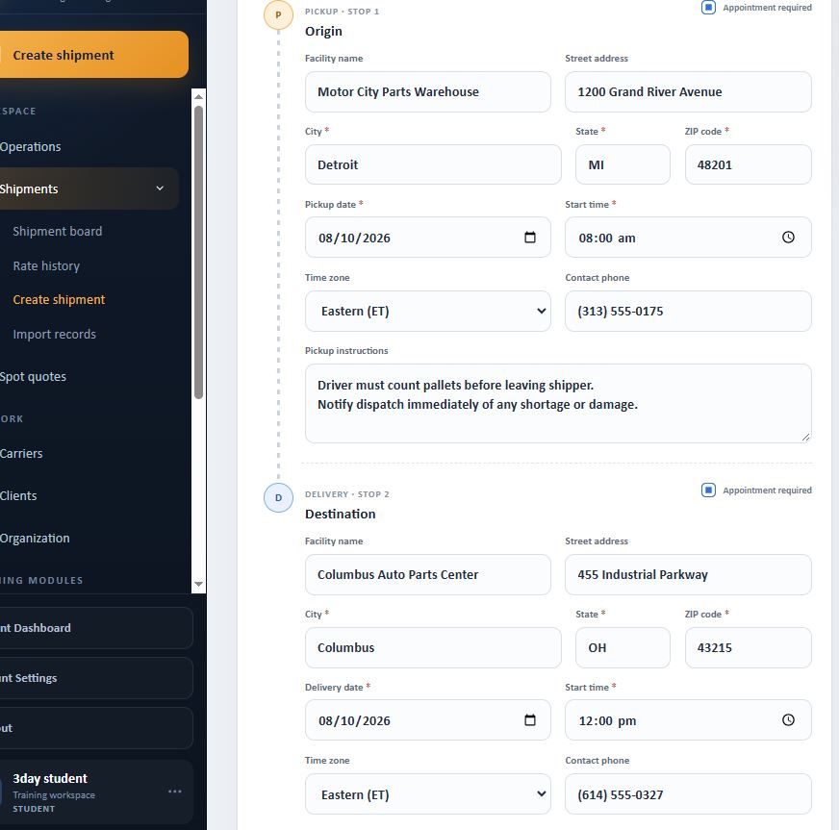This screenshot has width=839, height=830.
Task: Open Rate history in the sidebar
Action: click(x=46, y=266)
